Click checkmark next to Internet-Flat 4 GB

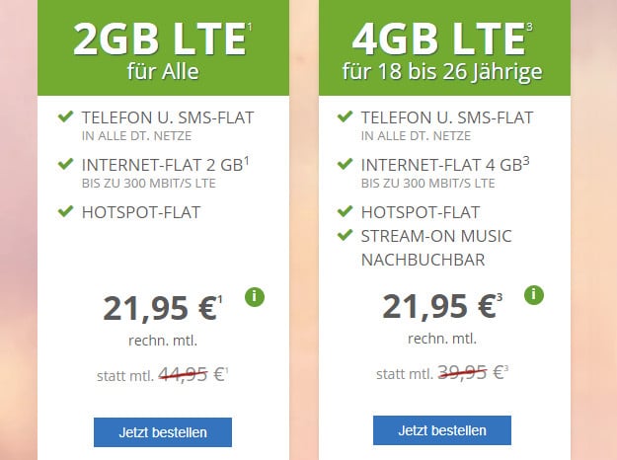click(x=345, y=164)
